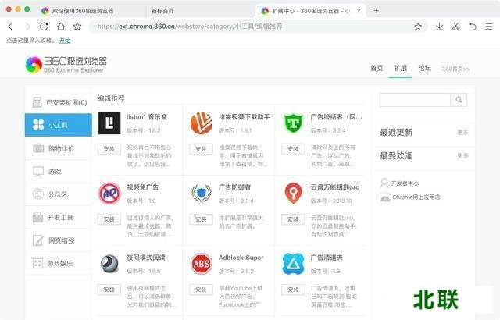Click into the extension search field

point(415,100)
